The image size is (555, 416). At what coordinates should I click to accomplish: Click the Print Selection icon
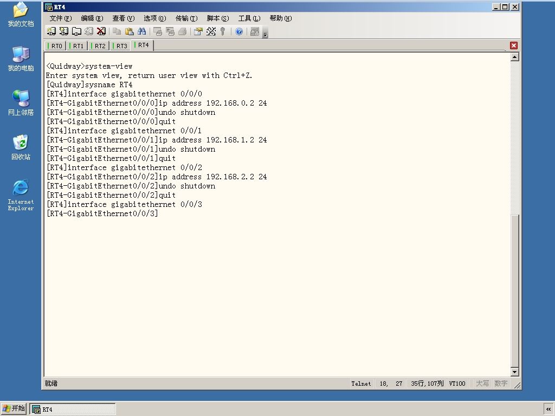170,31
